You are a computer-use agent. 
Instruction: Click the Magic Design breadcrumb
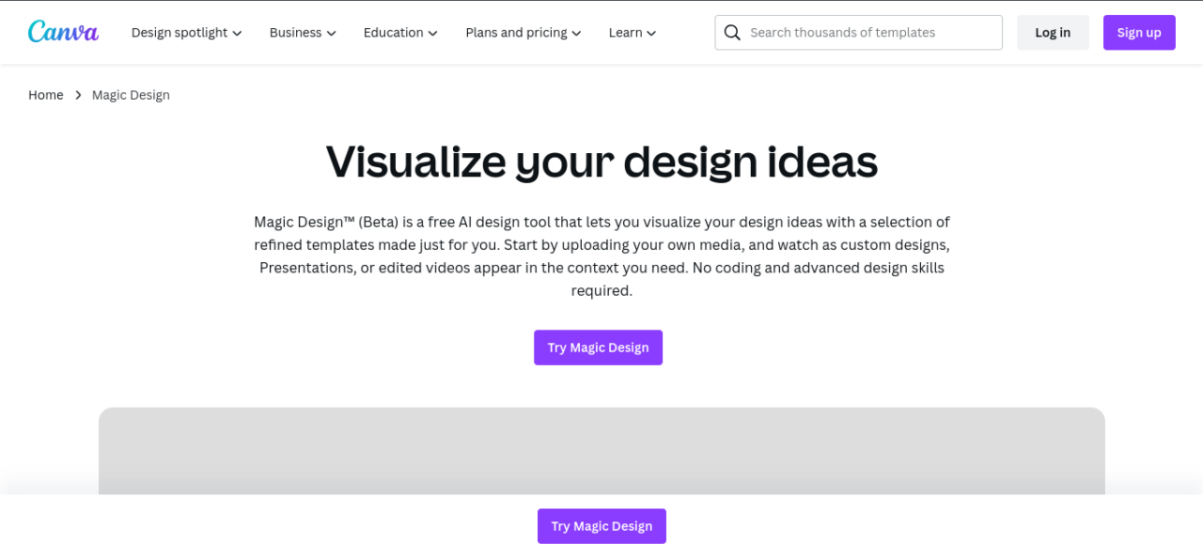tap(131, 95)
